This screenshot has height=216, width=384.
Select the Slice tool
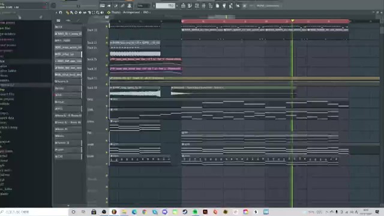(x=89, y=13)
